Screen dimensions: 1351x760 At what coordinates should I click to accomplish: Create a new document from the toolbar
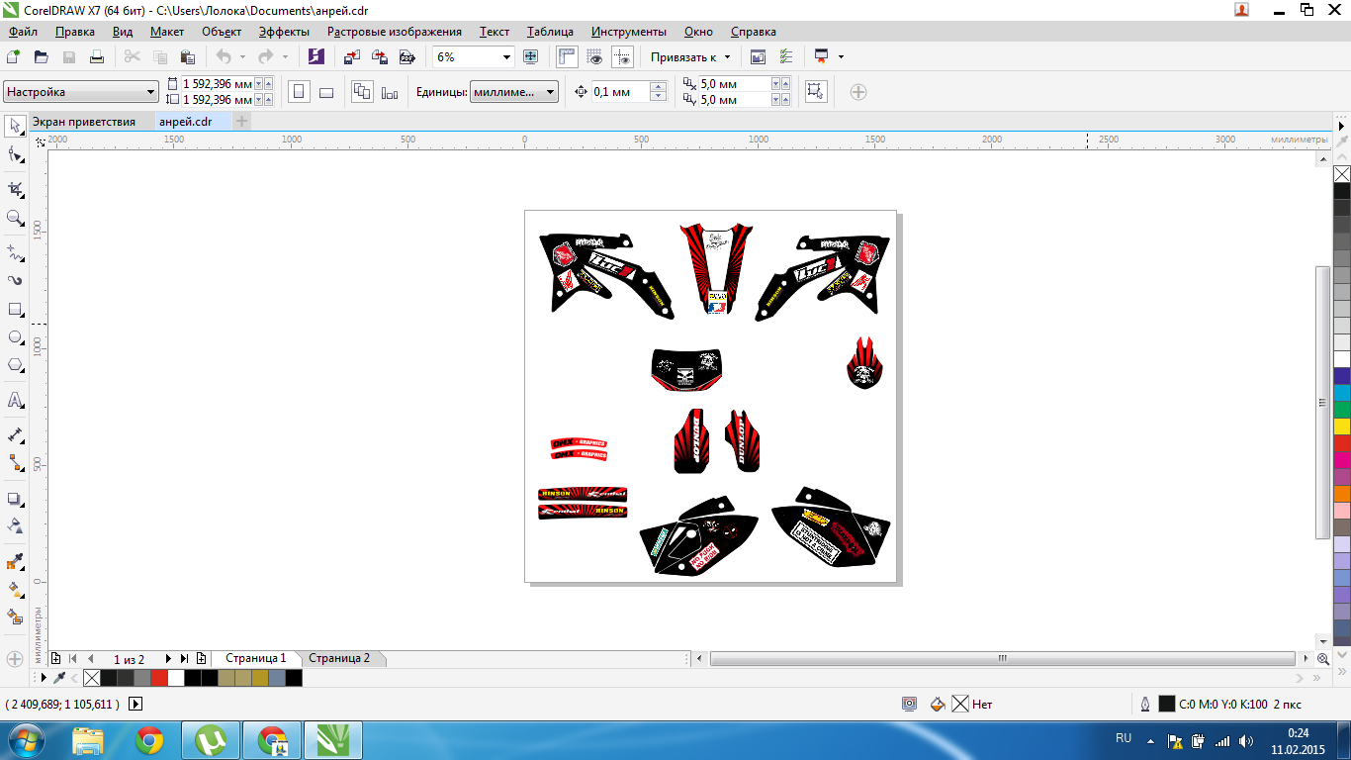click(x=14, y=56)
